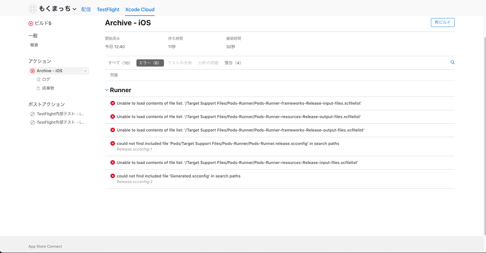Collapse the Archive - iOS sidebar chevron
The image size is (486, 253).
[x=85, y=71]
